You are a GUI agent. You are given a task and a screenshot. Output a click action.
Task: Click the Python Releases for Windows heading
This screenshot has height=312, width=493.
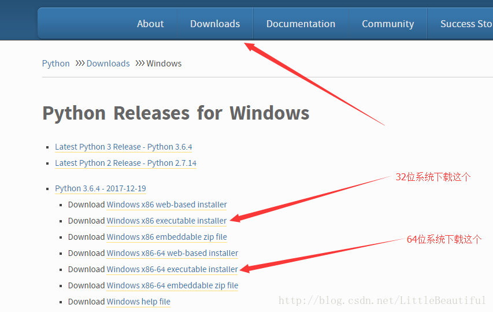176,113
